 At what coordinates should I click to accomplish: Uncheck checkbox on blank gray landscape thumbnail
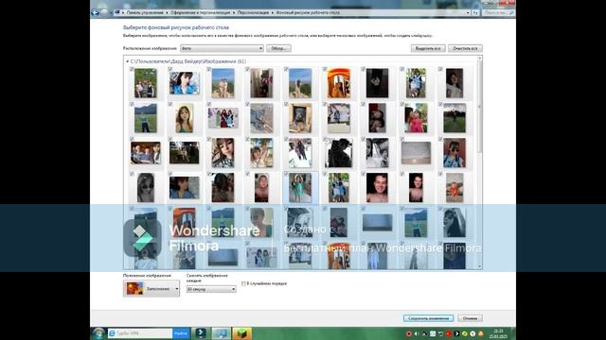tap(401, 139)
